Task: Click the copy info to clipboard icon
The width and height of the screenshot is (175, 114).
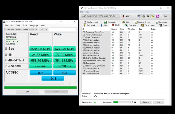Action: 139,16
